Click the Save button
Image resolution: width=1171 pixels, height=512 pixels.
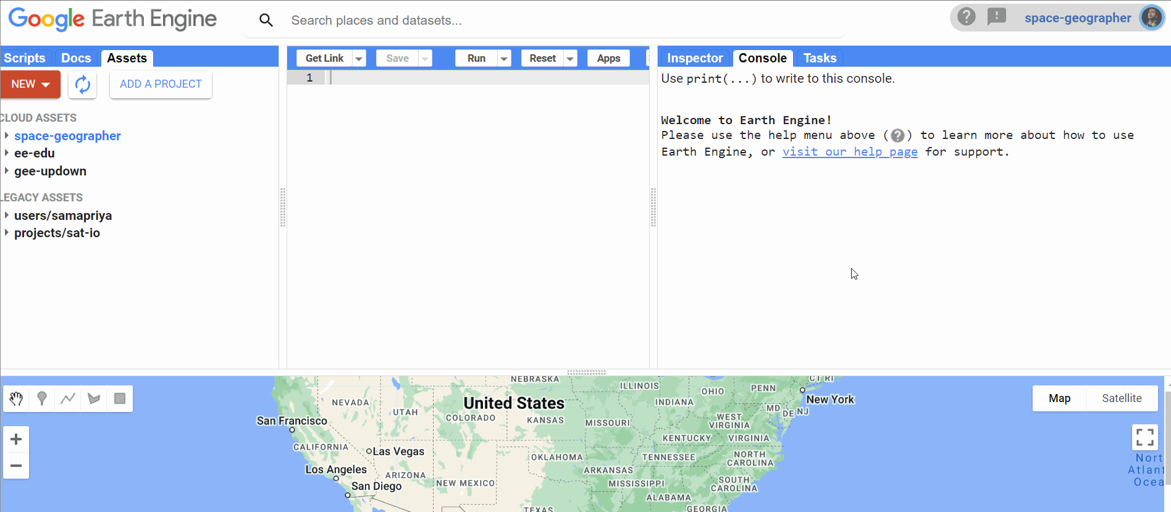pyautogui.click(x=397, y=58)
